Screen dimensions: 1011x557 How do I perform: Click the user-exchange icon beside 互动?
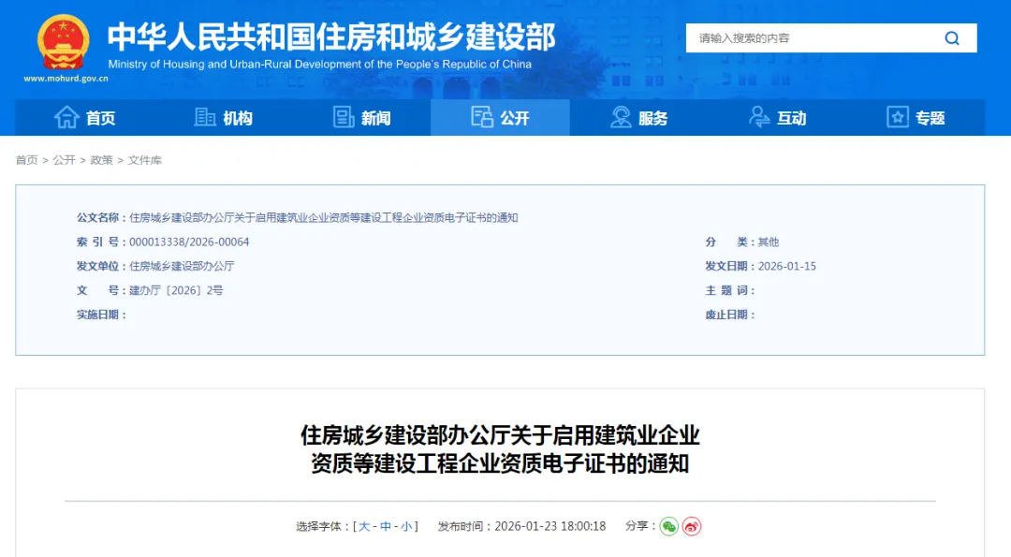pos(759,117)
